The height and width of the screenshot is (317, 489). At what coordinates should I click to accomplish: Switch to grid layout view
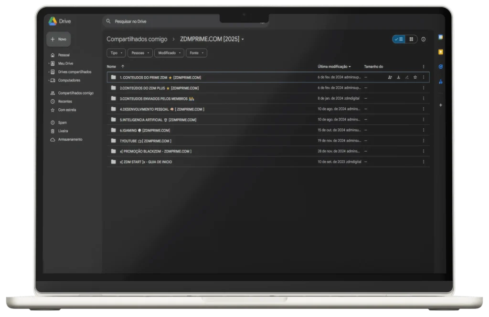tap(411, 39)
